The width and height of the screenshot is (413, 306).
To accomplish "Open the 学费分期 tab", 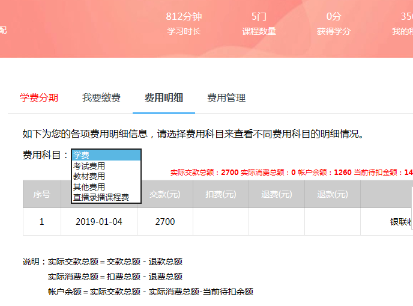I will tap(39, 98).
